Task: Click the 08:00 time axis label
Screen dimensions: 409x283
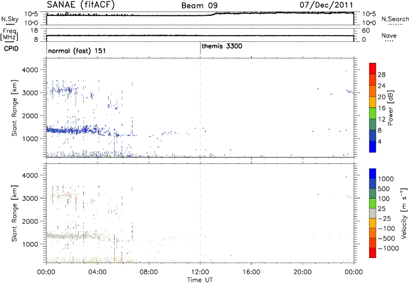Action: tap(149, 272)
